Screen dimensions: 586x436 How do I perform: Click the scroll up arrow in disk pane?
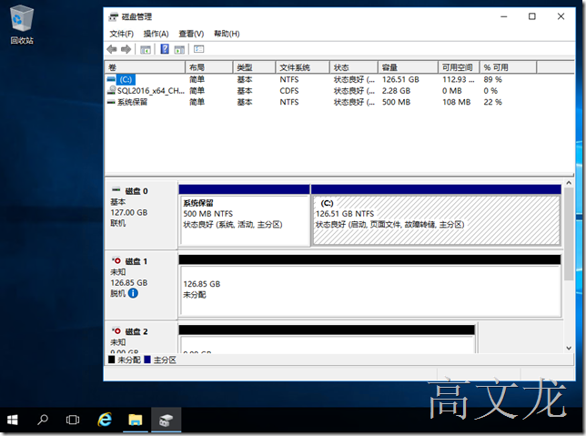(x=569, y=183)
